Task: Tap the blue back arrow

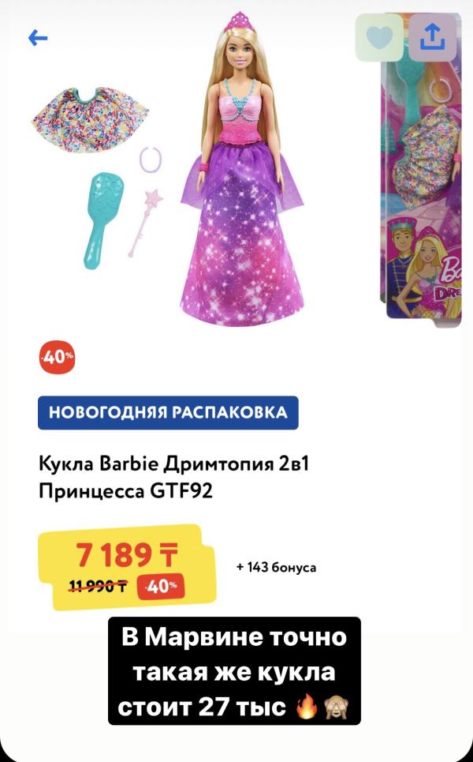Action: [x=38, y=37]
